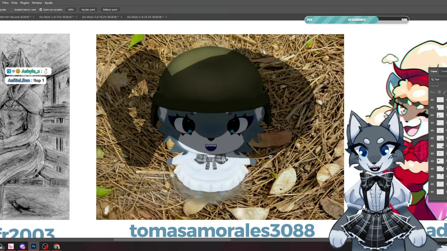Click the Photoshop taskbar icon
The height and width of the screenshot is (251, 447).
tap(34, 247)
